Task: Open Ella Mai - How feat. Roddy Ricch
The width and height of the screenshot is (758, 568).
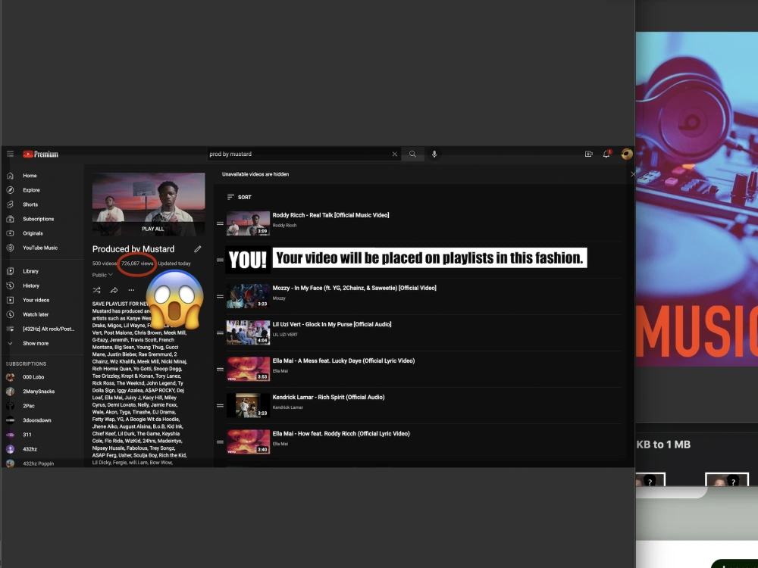Action: [x=341, y=434]
